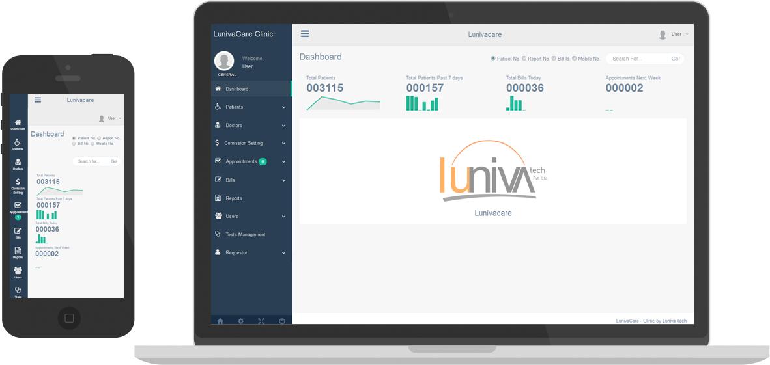
Task: Select Bill Id. radio on laptop
Action: [554, 59]
